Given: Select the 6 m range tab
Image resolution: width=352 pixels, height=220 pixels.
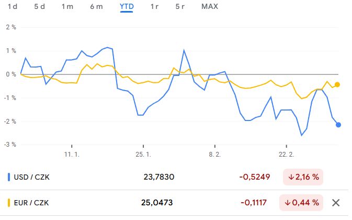Looking at the screenshot, I should coord(97,6).
